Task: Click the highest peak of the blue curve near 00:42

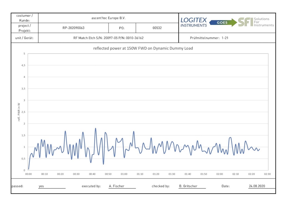Action: tap(96, 129)
